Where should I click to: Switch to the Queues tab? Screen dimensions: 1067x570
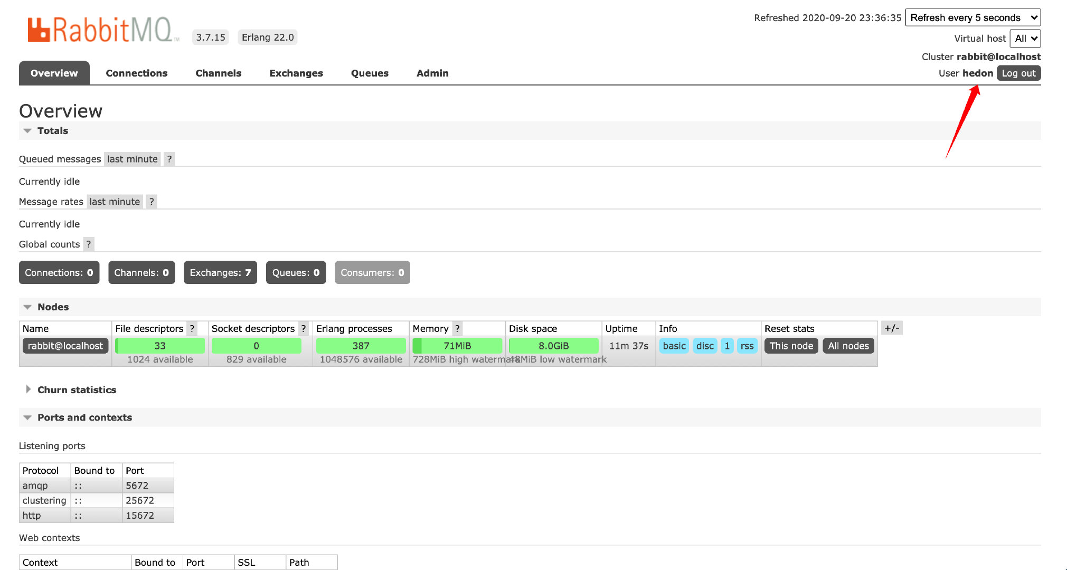370,73
